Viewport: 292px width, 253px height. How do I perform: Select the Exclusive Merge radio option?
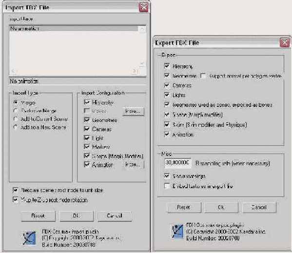click(16, 111)
